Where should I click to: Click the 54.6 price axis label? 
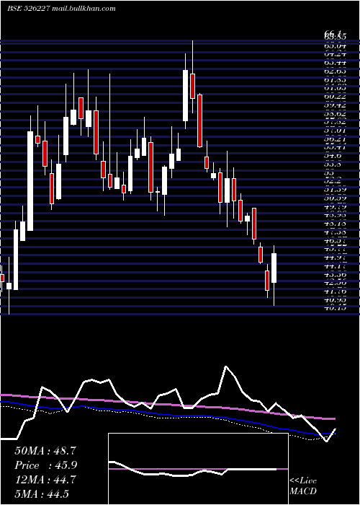tap(333, 156)
